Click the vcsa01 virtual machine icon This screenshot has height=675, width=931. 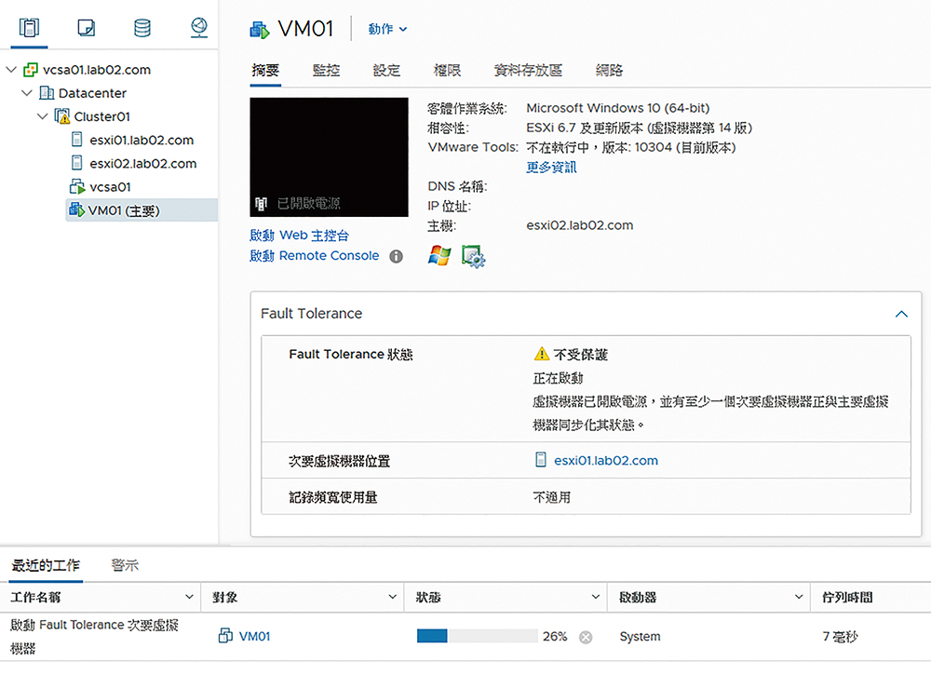click(77, 186)
